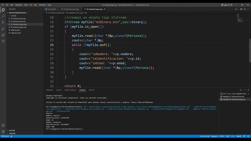
Task: Toggle the secondary sidebar layout icon
Action: tap(228, 5)
